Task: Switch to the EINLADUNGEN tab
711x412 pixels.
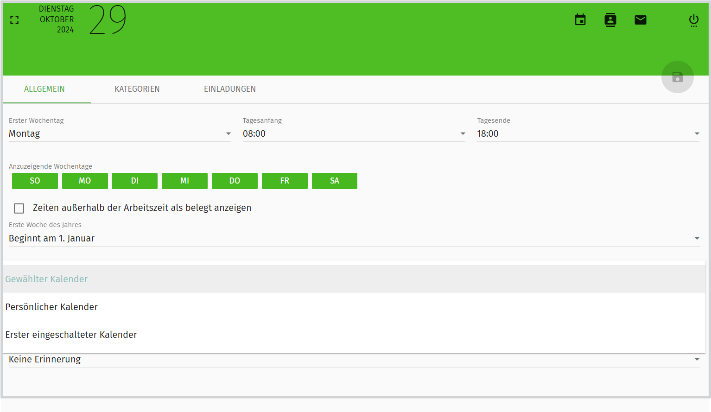Action: 230,89
